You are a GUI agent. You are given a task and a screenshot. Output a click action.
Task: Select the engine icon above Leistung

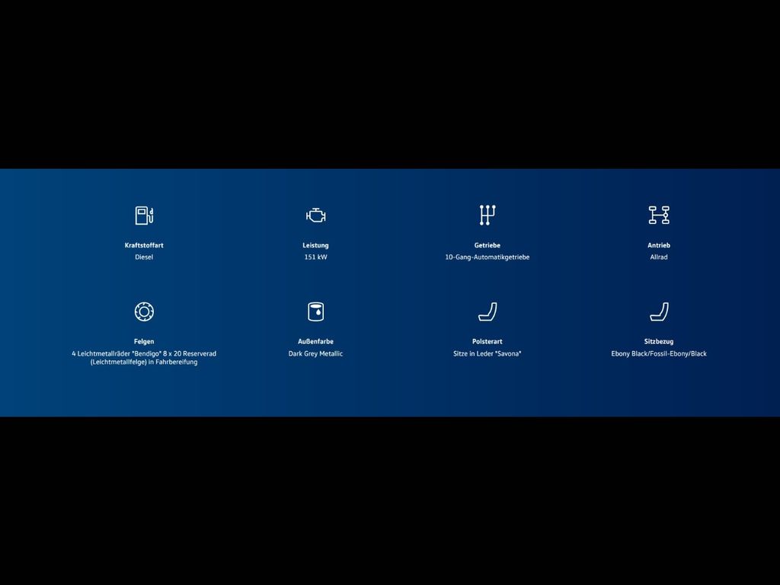(x=315, y=216)
